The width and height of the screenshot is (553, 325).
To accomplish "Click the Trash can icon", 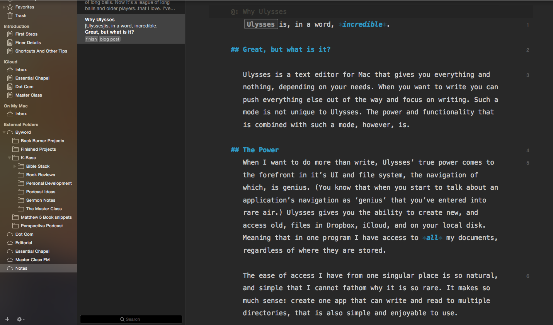I will tap(10, 15).
